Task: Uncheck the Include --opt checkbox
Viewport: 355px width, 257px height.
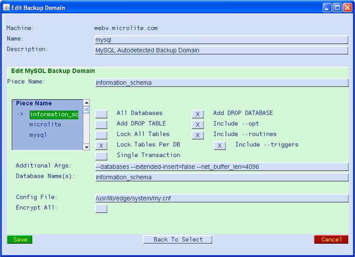Action: click(197, 125)
